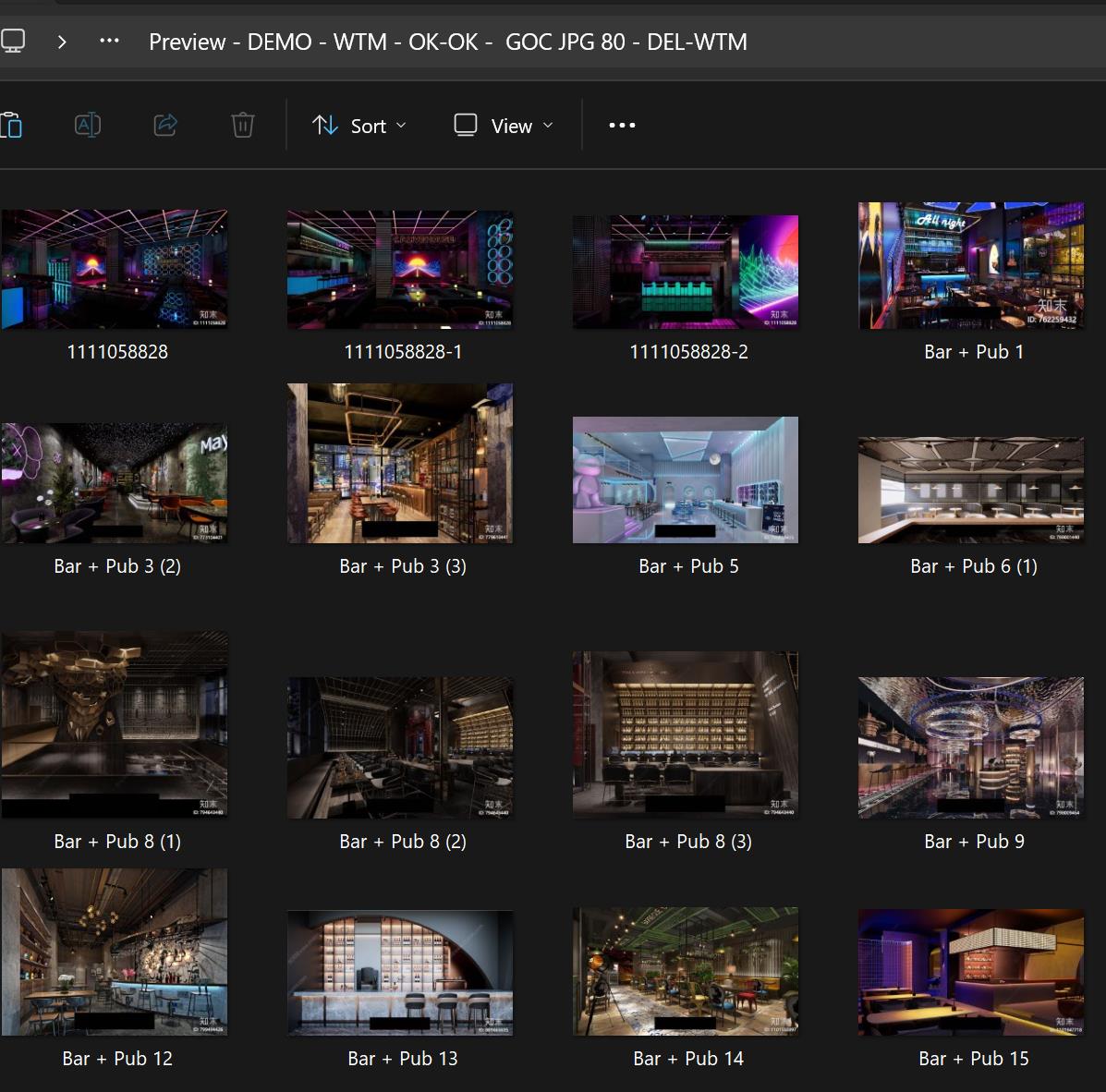This screenshot has height=1092, width=1106.
Task: Click the "Bar + Pub 8 (2)" file name
Action: 404,841
